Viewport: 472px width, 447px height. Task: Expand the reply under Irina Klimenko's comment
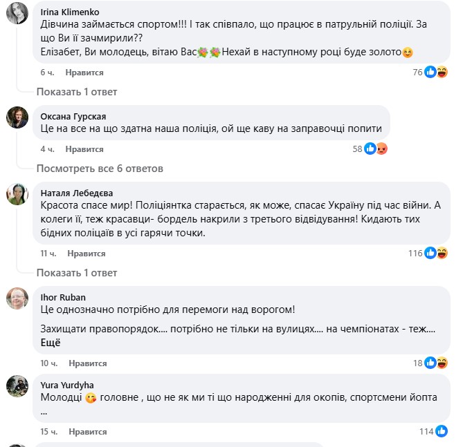coord(77,92)
